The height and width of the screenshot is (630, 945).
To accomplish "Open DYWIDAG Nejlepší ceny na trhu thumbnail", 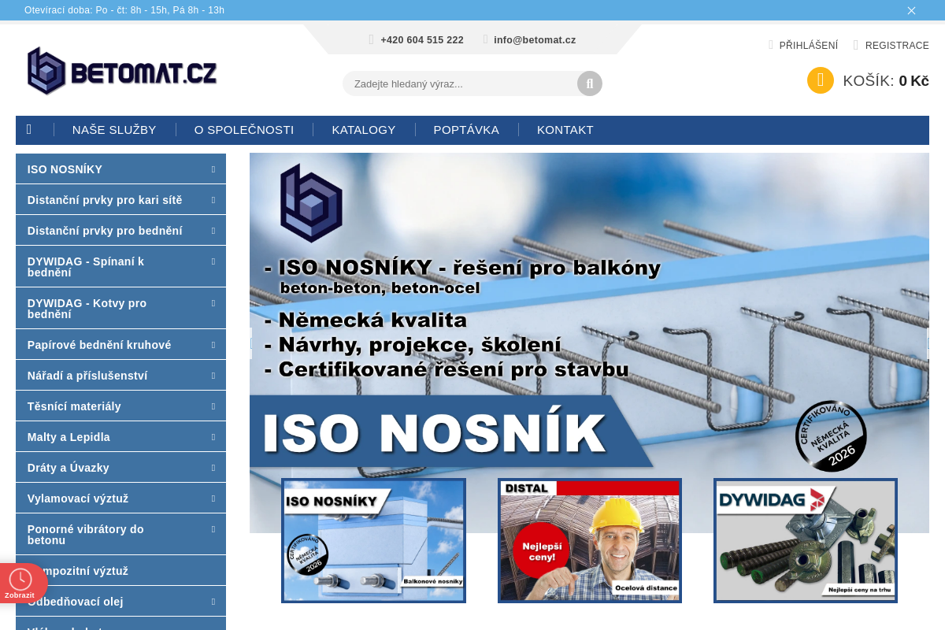I will 806,540.
